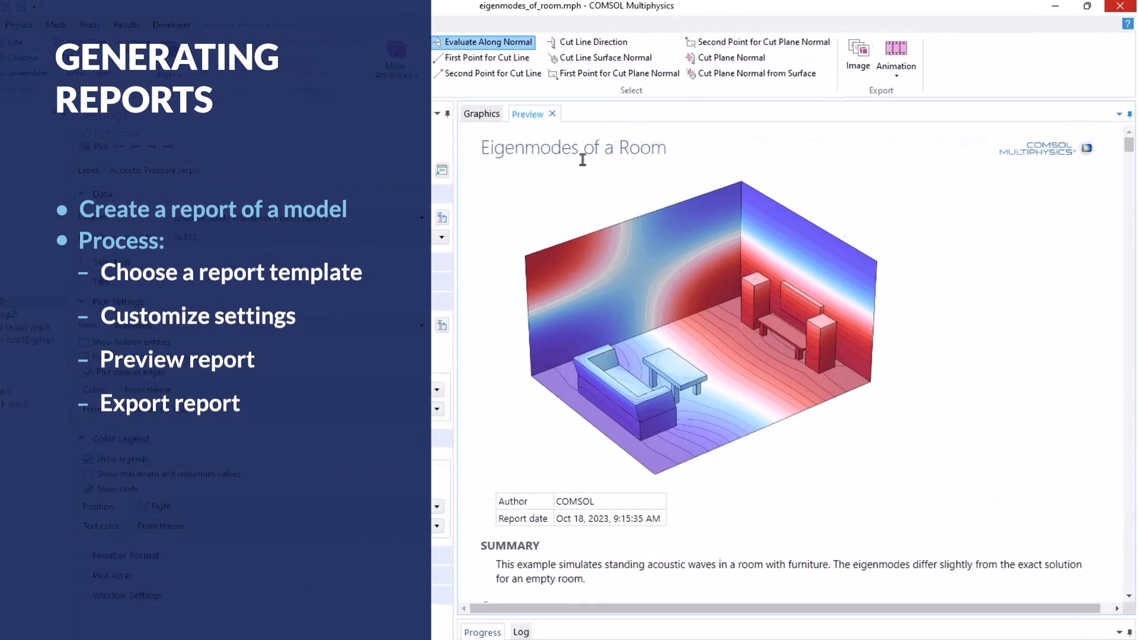The width and height of the screenshot is (1138, 640).
Task: Uncheck the Show units checkbox
Action: [89, 489]
